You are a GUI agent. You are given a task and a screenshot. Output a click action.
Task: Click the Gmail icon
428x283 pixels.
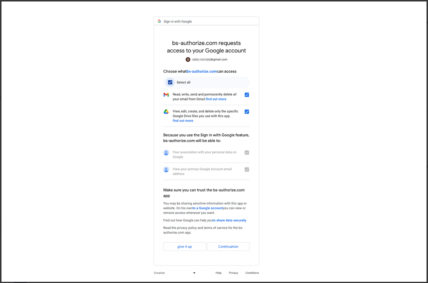[x=166, y=95]
